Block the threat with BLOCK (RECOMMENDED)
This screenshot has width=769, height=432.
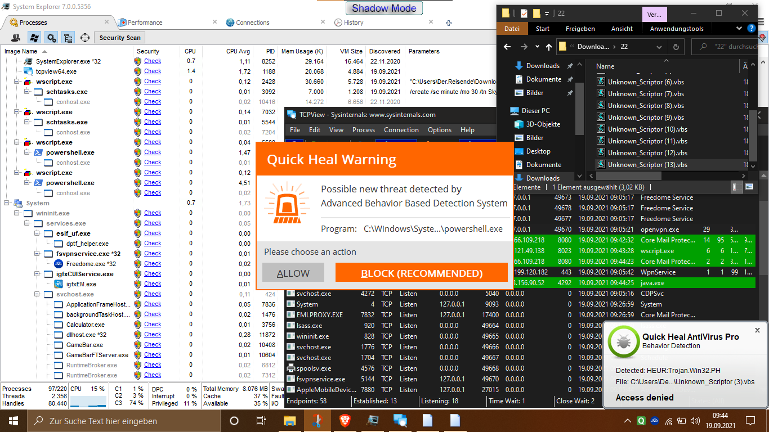422,273
